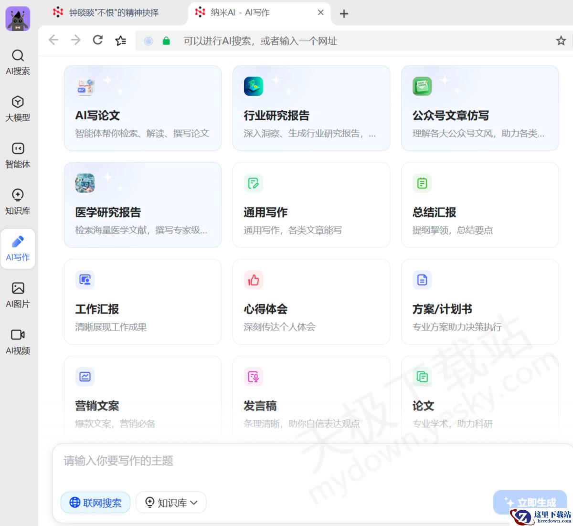Screen dimensions: 573x526
Task: Click the 立即生成 button
Action: pos(530,502)
